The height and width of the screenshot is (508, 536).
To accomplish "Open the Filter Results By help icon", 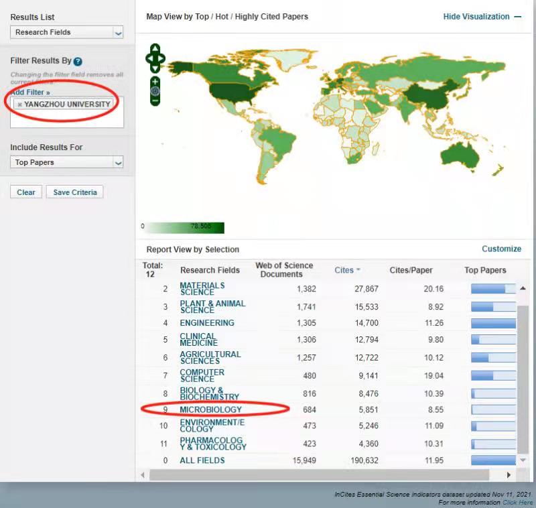I will tap(78, 61).
